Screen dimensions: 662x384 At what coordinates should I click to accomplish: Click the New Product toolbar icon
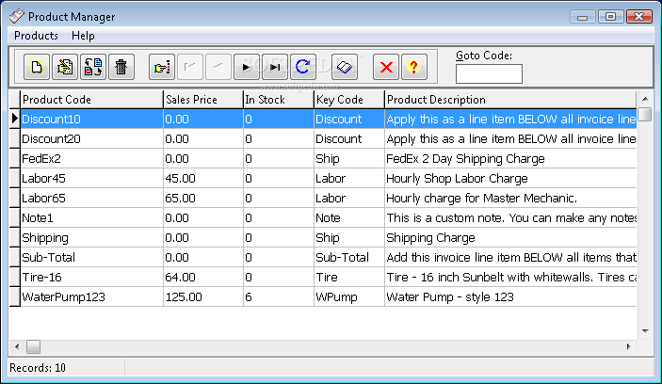(37, 67)
